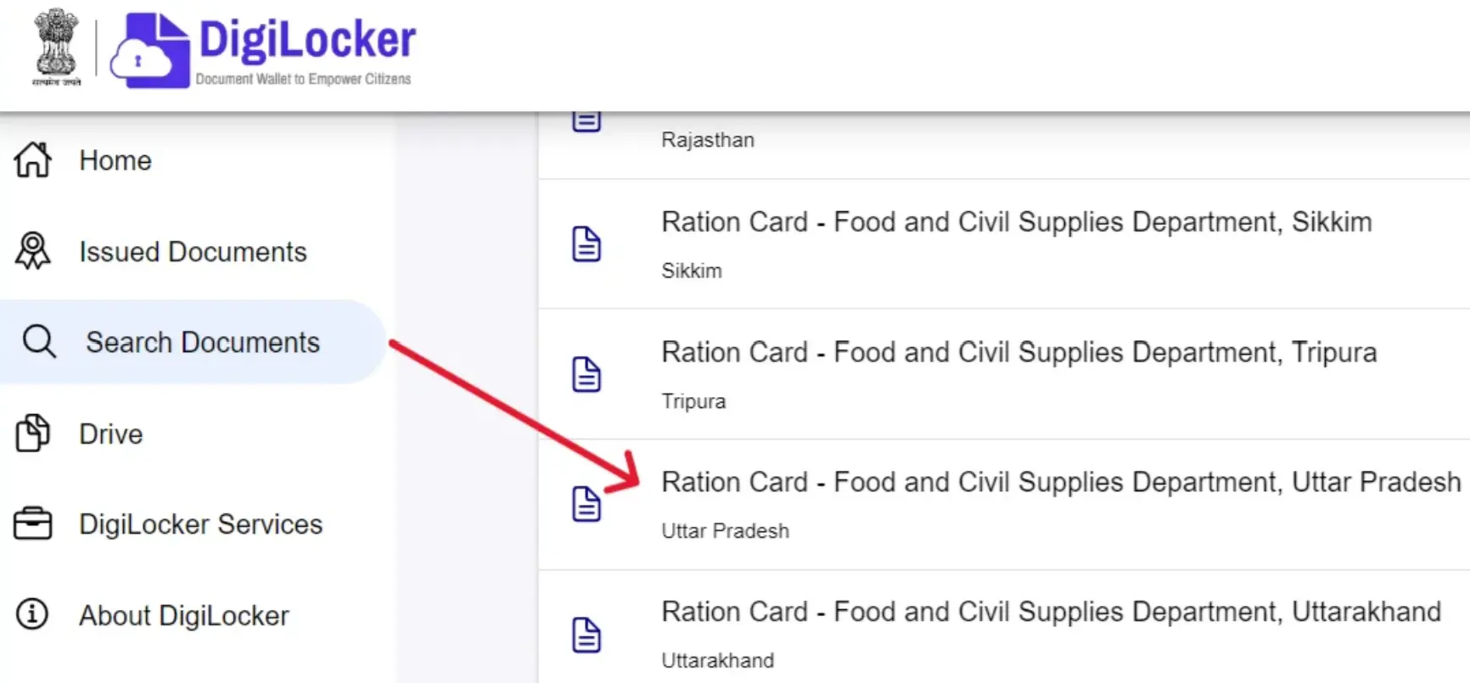The image size is (1470, 683).
Task: Click the Home house icon in sidebar
Action: coord(31,160)
